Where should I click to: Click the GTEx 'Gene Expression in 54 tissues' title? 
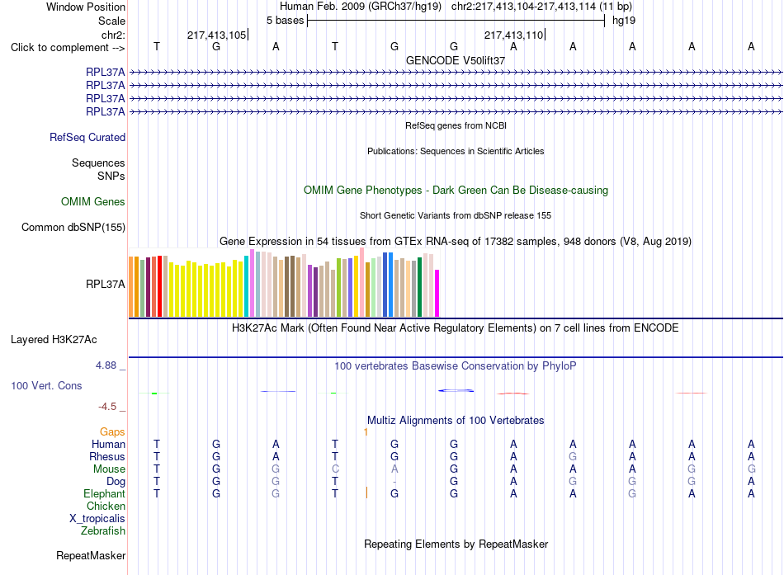(456, 242)
